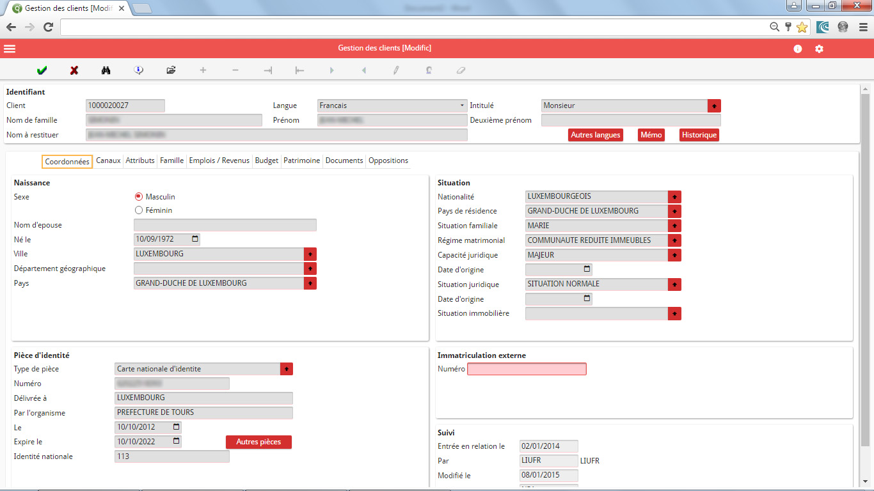874x491 pixels.
Task: Open calendar picker for Expire le date
Action: click(x=177, y=441)
